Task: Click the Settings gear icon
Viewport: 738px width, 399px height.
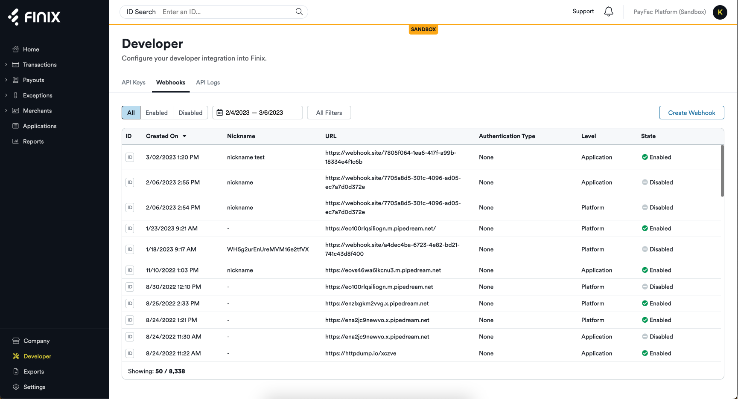Action: [x=16, y=387]
